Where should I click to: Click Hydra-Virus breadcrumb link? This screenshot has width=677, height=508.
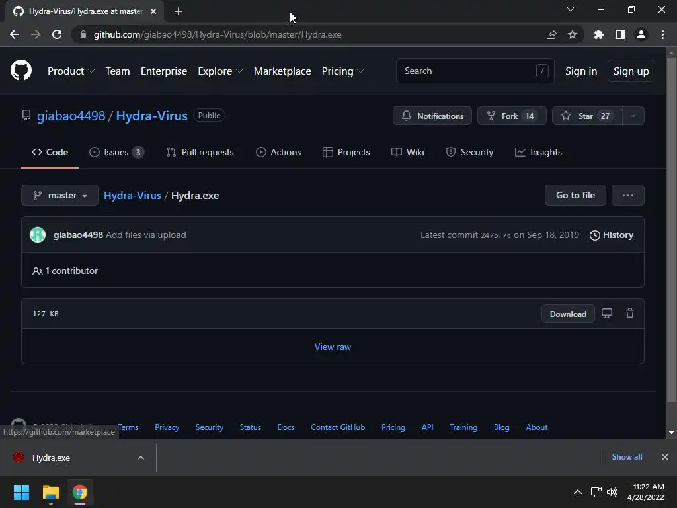[x=132, y=195]
